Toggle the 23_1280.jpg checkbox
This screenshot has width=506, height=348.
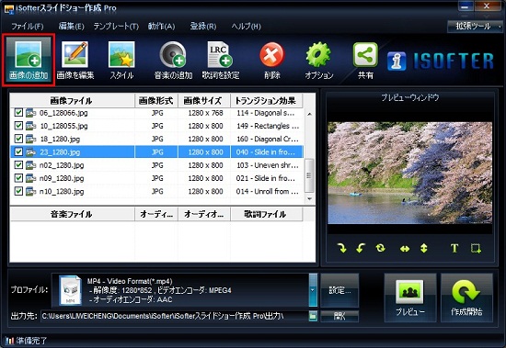(x=18, y=152)
